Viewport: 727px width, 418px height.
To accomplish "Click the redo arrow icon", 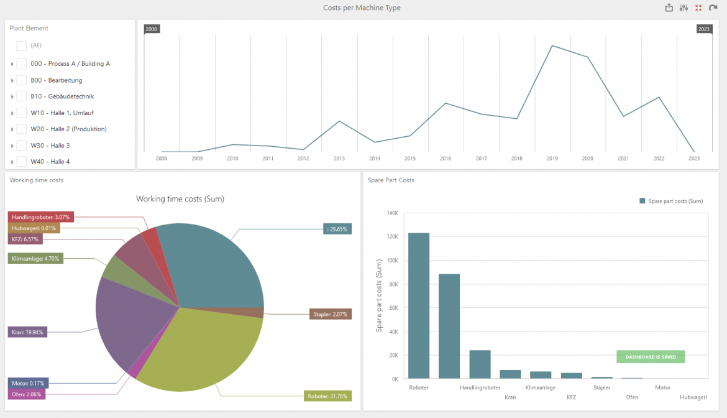I will (713, 7).
